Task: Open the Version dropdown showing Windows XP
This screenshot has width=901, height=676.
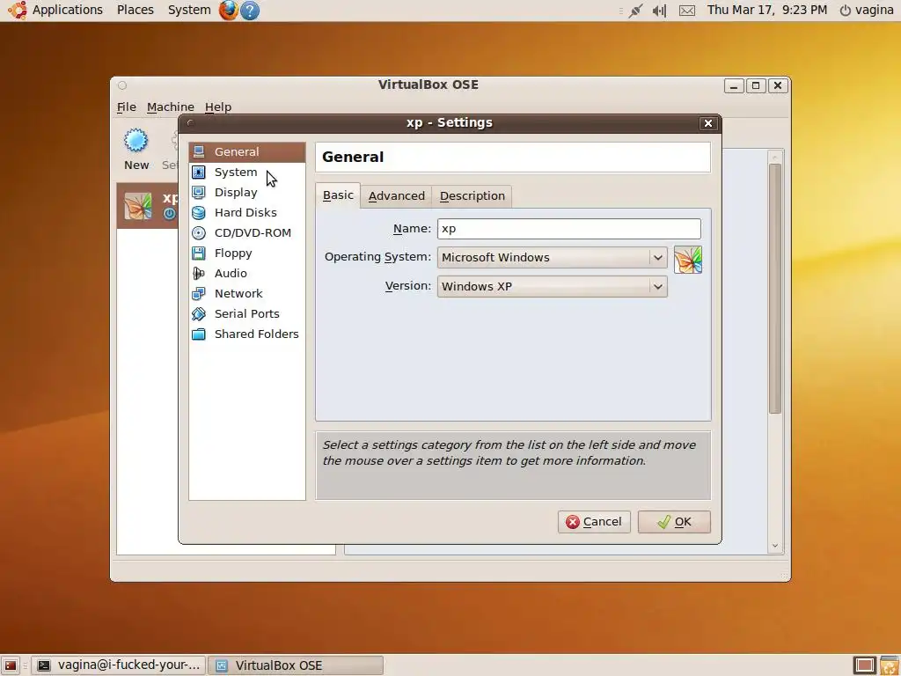Action: [553, 286]
